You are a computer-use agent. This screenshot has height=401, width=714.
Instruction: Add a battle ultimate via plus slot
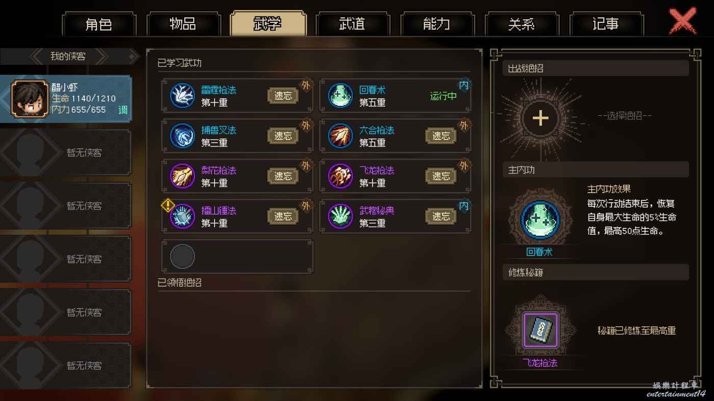pos(540,118)
